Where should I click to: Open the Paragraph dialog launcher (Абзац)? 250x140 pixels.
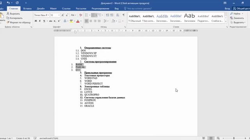coord(125,27)
